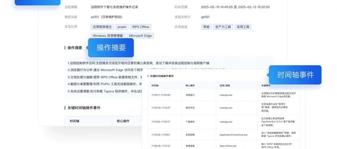Click the controlled device value sz001
The width and height of the screenshot is (337, 149).
[x=107, y=17]
